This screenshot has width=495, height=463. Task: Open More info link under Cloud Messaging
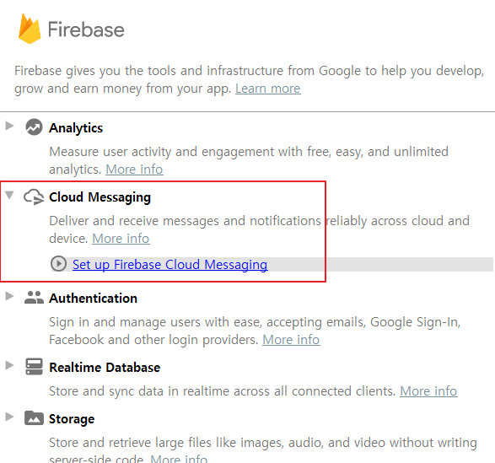pos(121,239)
